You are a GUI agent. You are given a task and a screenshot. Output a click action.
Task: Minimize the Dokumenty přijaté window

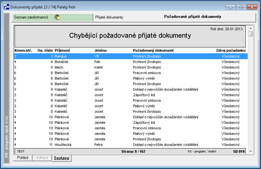231,7
